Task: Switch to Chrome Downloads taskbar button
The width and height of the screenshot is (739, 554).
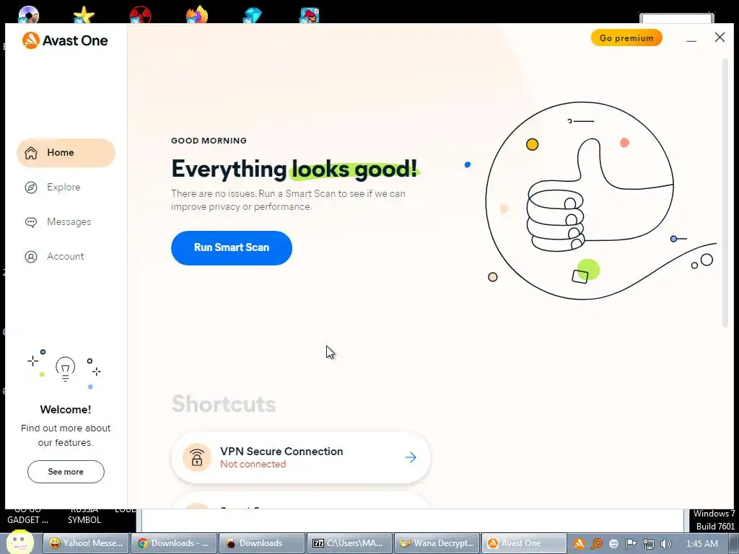Action: click(x=174, y=543)
